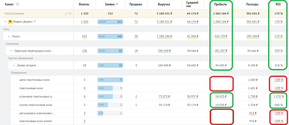This screenshot has width=289, height=125.
Task: Collapse the Замер сегодня ad group
Action: click(x=14, y=65)
